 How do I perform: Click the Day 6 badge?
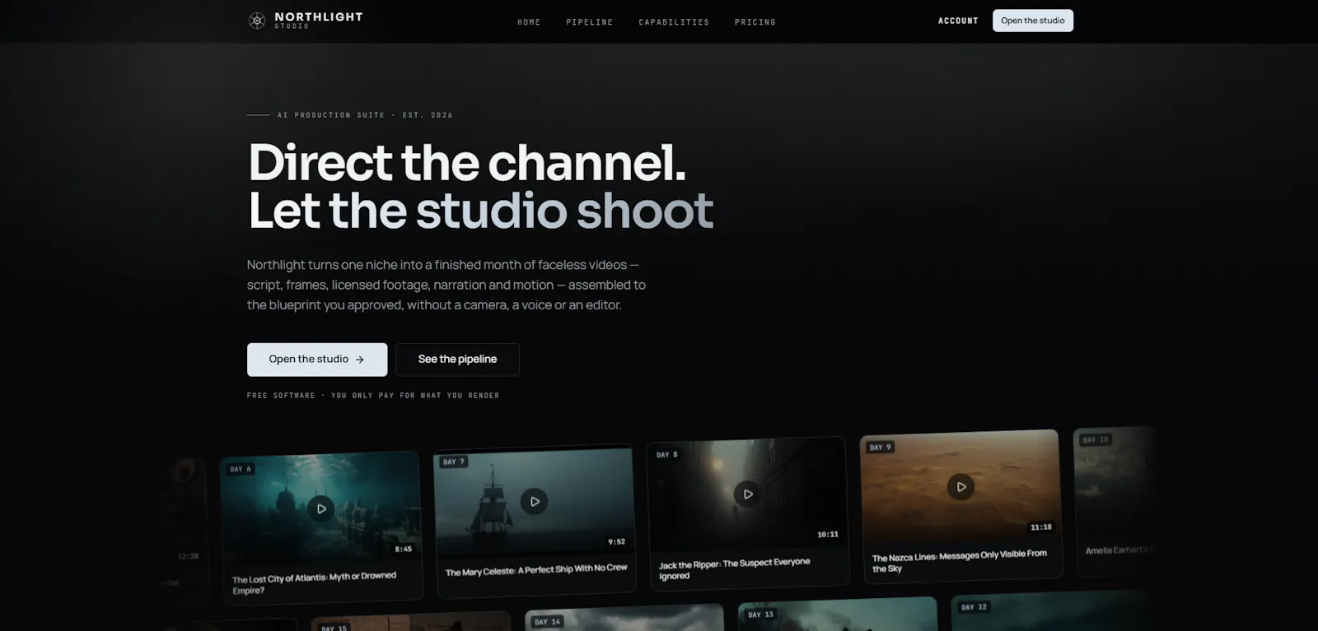coord(241,469)
